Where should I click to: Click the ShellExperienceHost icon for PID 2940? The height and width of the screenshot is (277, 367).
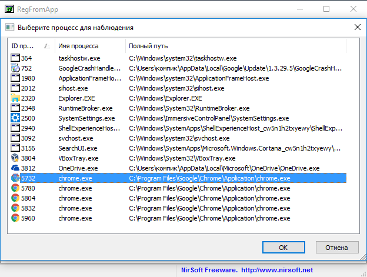click(15, 128)
